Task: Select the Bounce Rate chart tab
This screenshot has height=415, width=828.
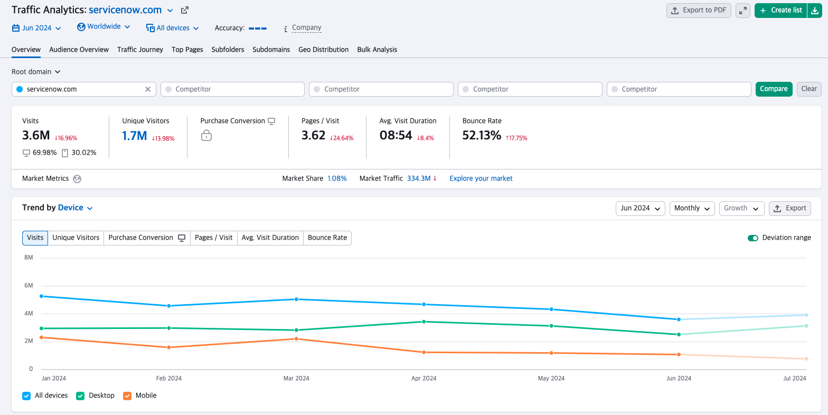Action: (327, 238)
